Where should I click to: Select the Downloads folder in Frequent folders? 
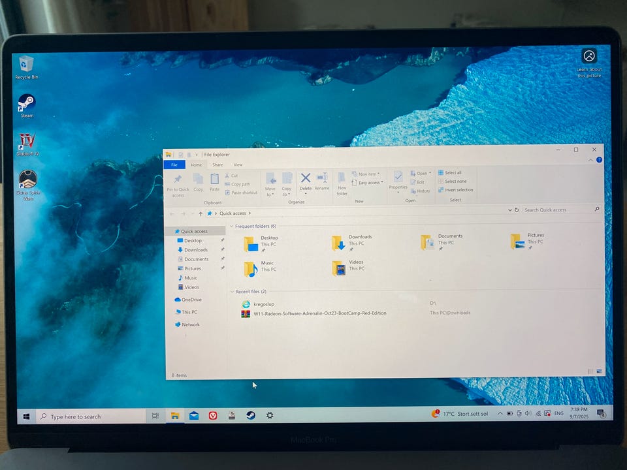click(352, 243)
